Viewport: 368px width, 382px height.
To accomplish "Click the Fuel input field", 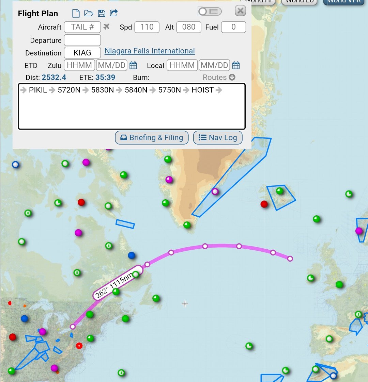I will tap(233, 27).
